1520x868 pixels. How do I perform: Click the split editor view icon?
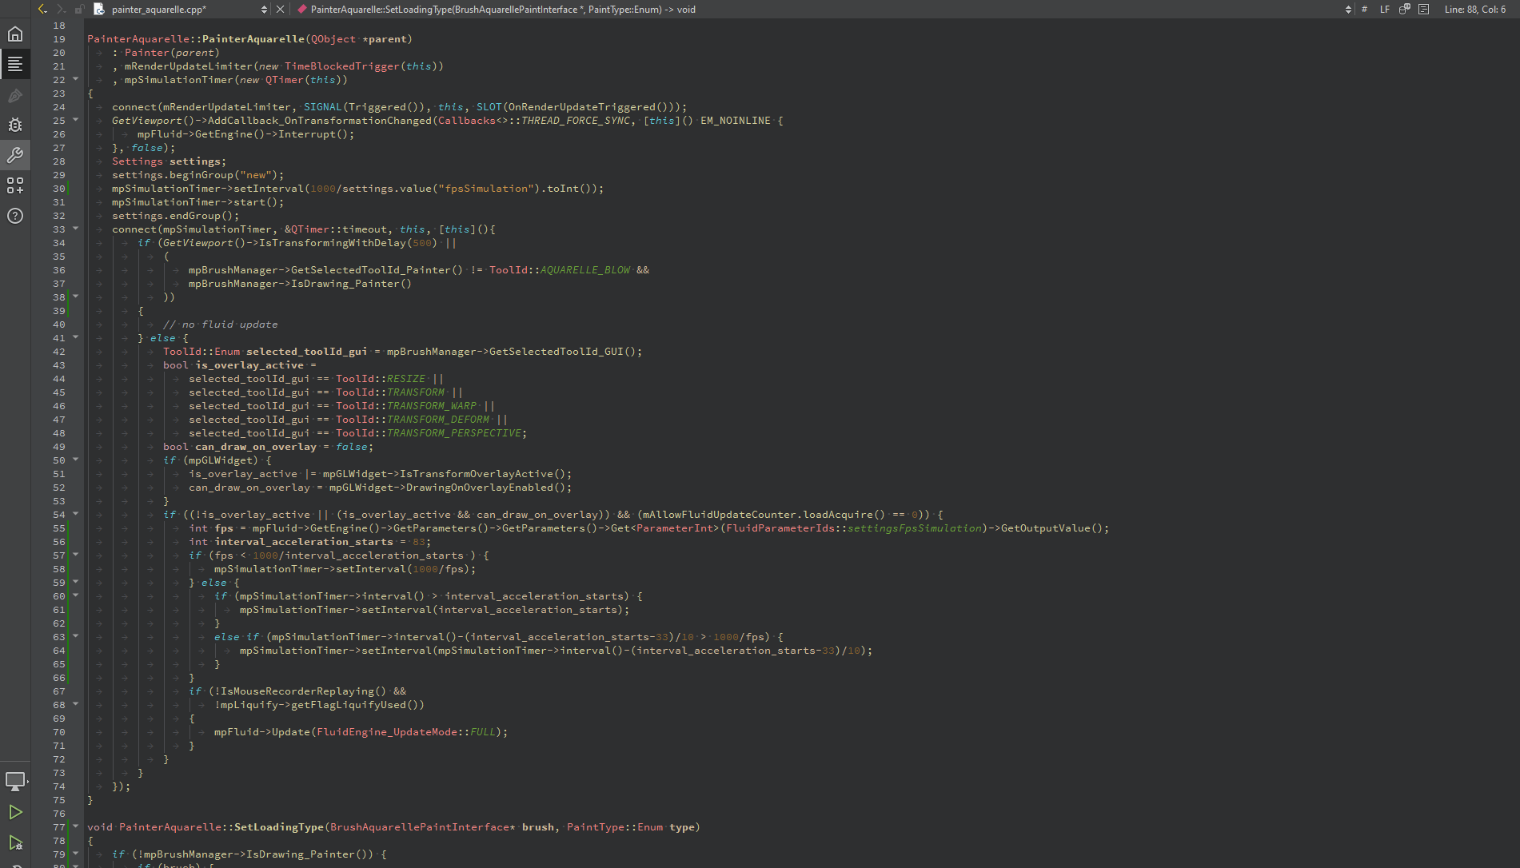(x=1424, y=10)
